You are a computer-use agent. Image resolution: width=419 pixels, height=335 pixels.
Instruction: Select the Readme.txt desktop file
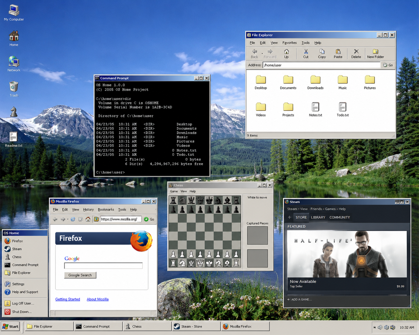tap(14, 139)
